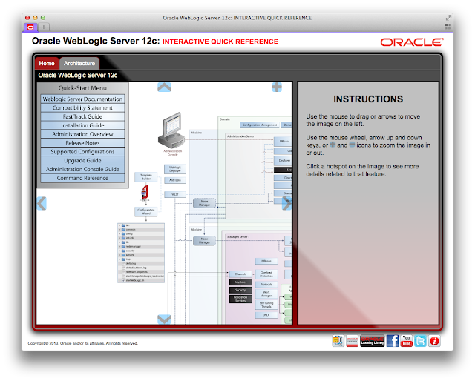475x381 pixels.
Task: Click the red clamp icon below Template Builder
Action: [x=145, y=193]
